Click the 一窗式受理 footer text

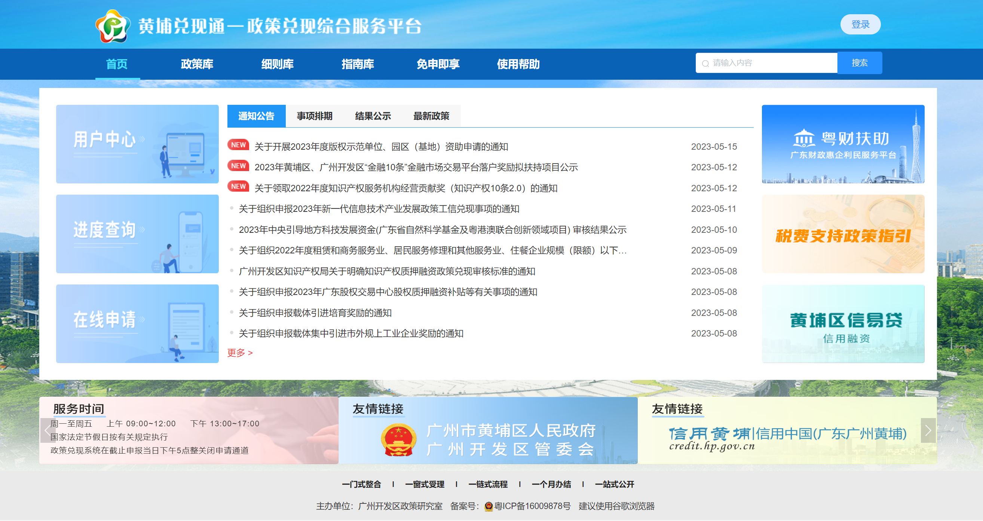pyautogui.click(x=425, y=485)
